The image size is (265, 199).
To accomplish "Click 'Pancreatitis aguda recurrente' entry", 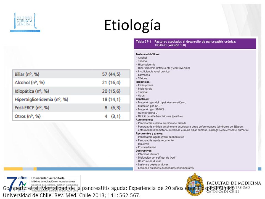I will [x=155, y=140].
